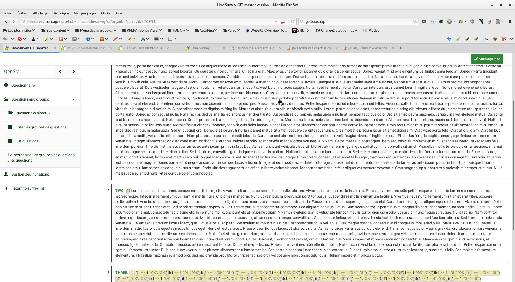Open Lister les groupes de questions

coord(40,127)
